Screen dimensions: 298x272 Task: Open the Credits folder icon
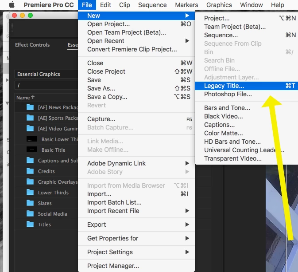tap(30, 171)
